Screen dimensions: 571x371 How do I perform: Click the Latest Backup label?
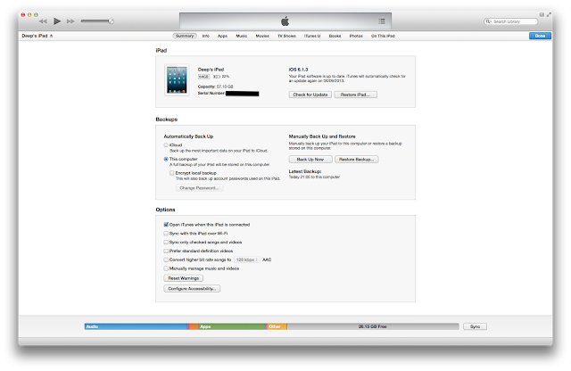305,171
